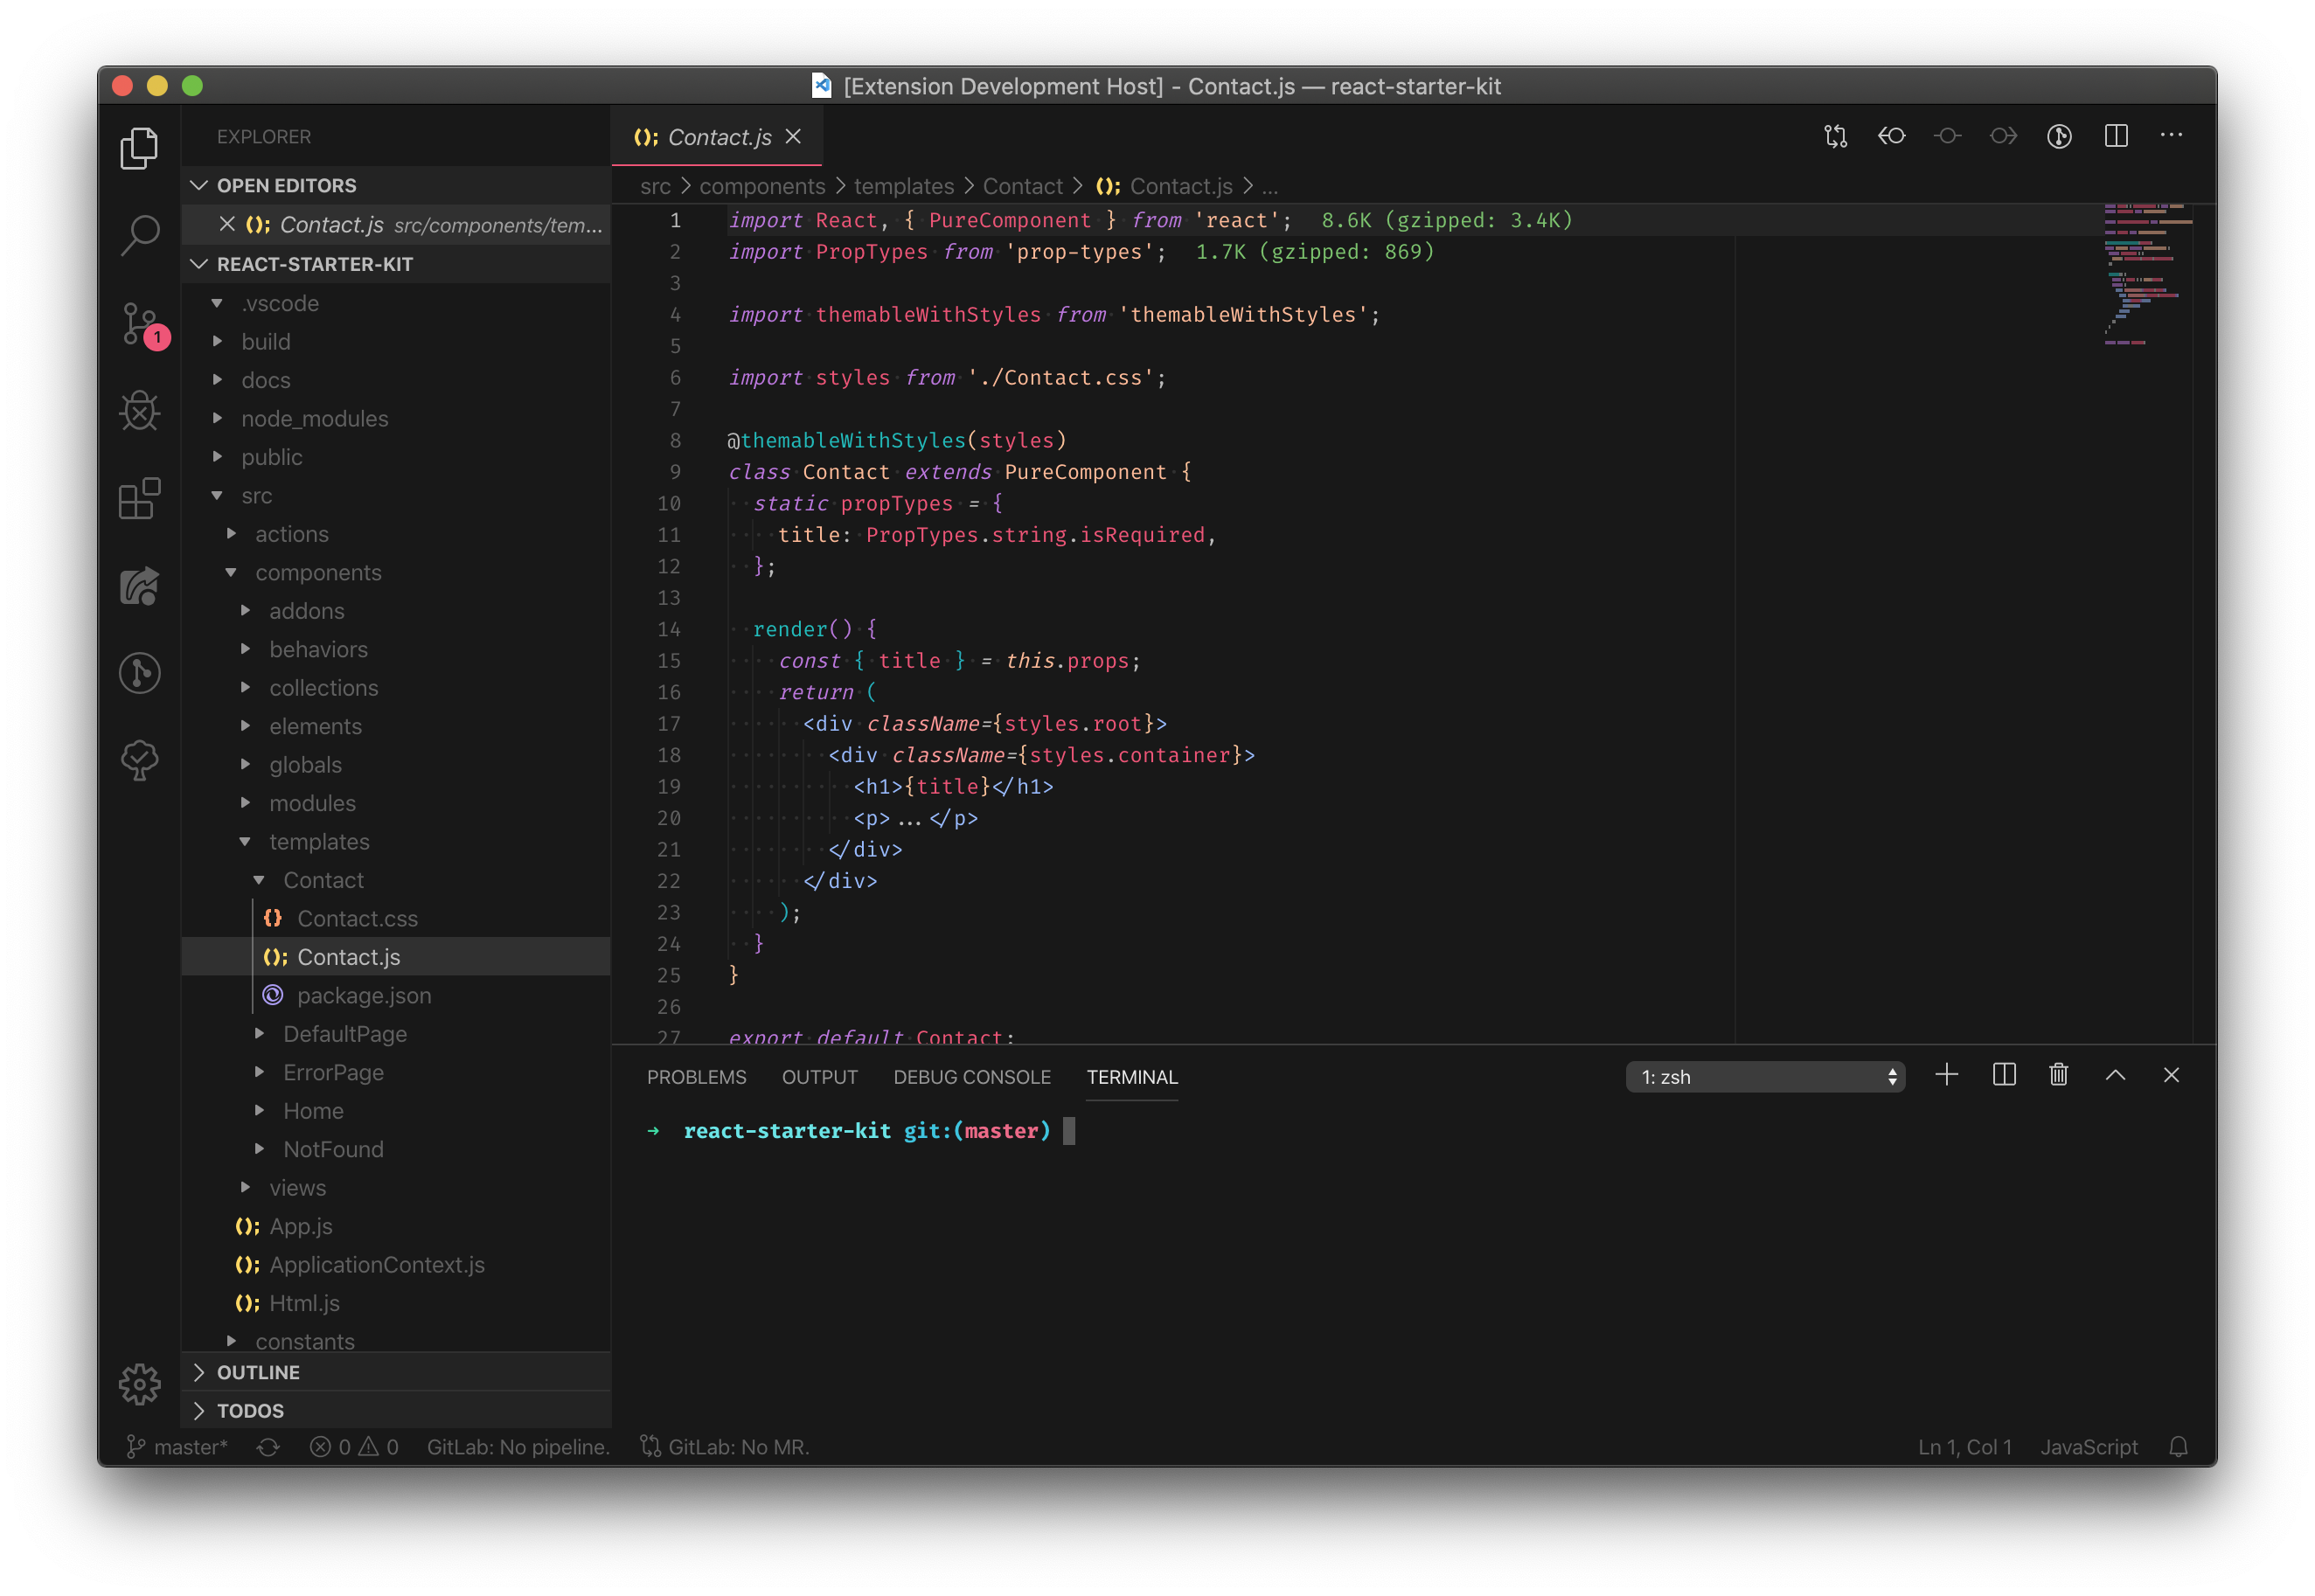The image size is (2315, 1596).
Task: Expand the actions folder
Action: [396, 534]
